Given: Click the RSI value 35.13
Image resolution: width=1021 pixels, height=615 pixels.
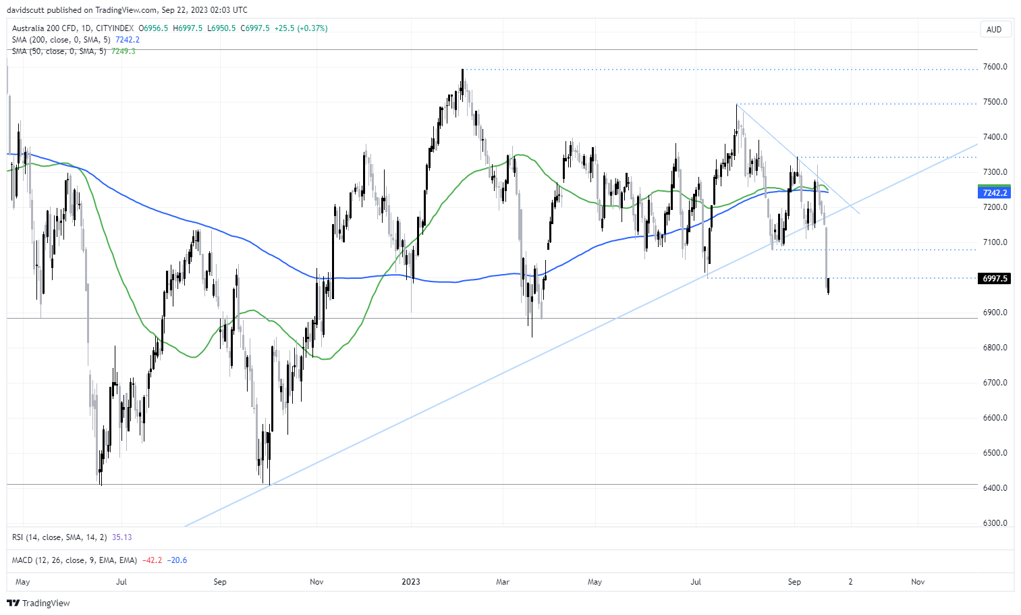Looking at the screenshot, I should (122, 537).
